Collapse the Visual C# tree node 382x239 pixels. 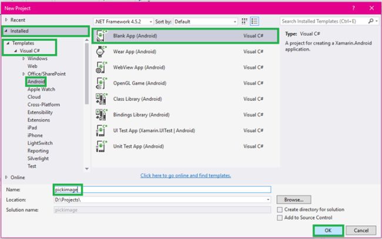16,51
